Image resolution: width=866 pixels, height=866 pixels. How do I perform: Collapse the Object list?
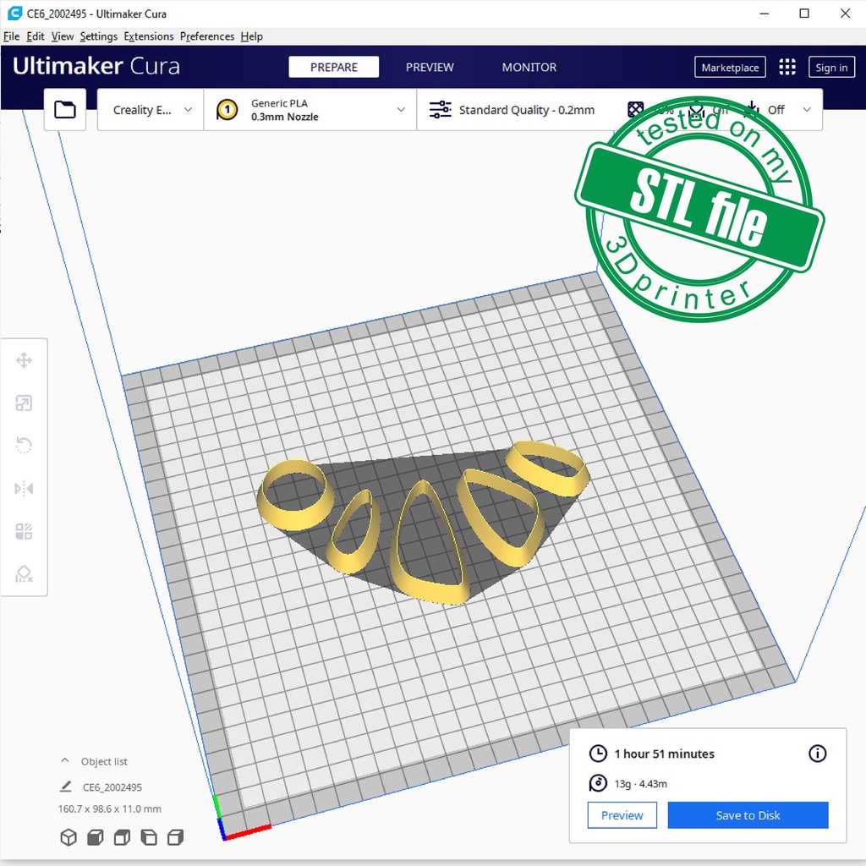pos(65,761)
